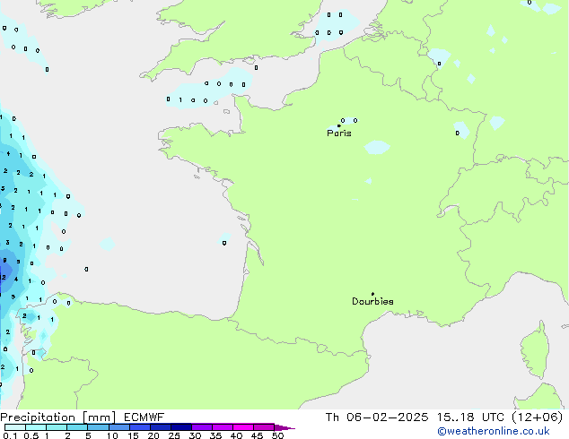Viewport: 569px width, 439px height.
Task: Click the Corsica island on the map
Action: click(536, 349)
